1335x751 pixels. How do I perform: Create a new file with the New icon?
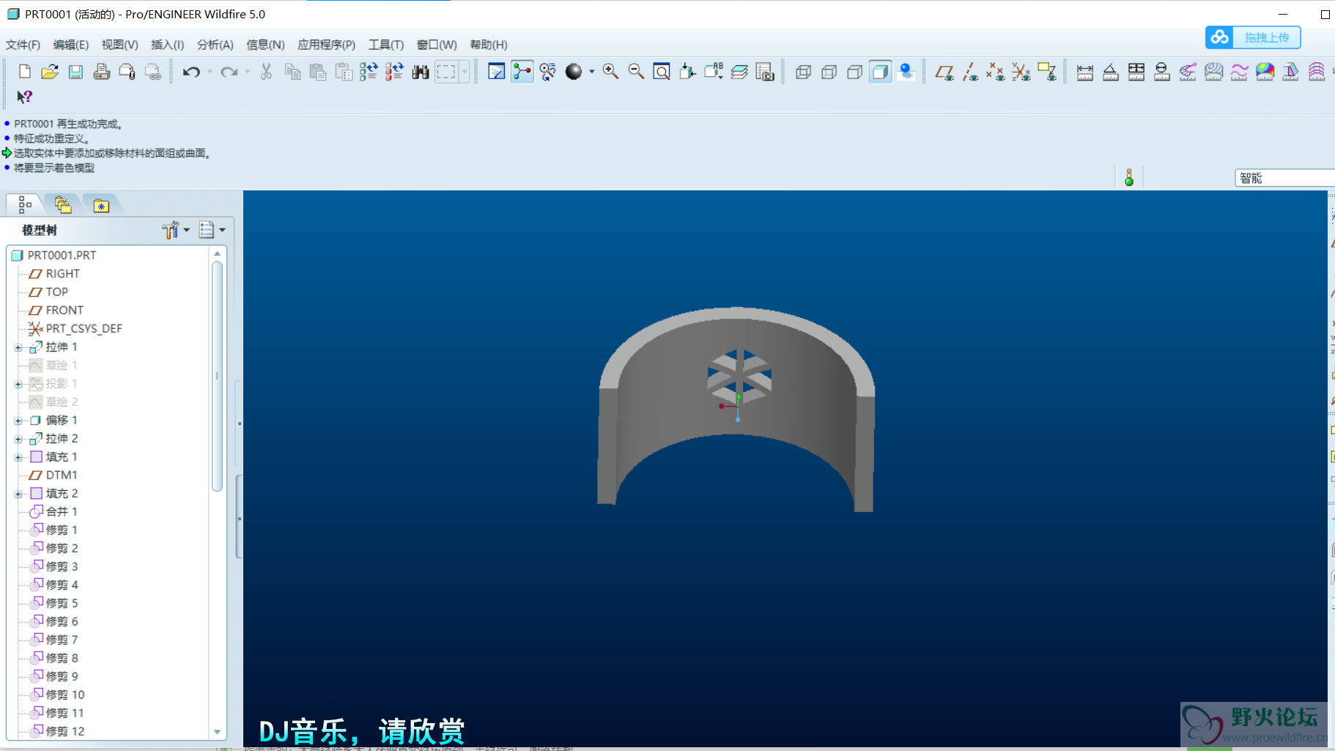(25, 72)
